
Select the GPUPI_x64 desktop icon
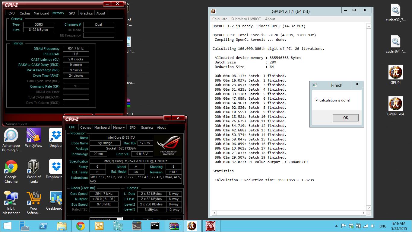[x=395, y=106]
